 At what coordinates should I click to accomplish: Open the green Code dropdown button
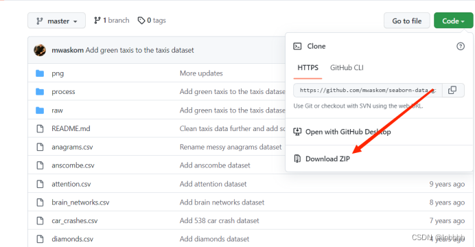[453, 21]
